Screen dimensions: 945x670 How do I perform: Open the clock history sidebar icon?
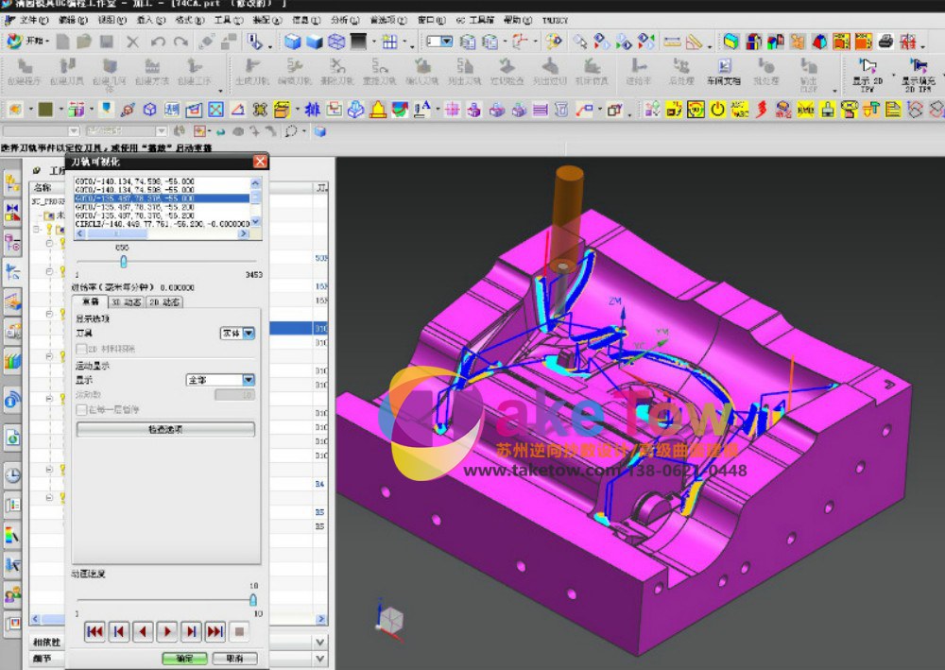click(12, 476)
